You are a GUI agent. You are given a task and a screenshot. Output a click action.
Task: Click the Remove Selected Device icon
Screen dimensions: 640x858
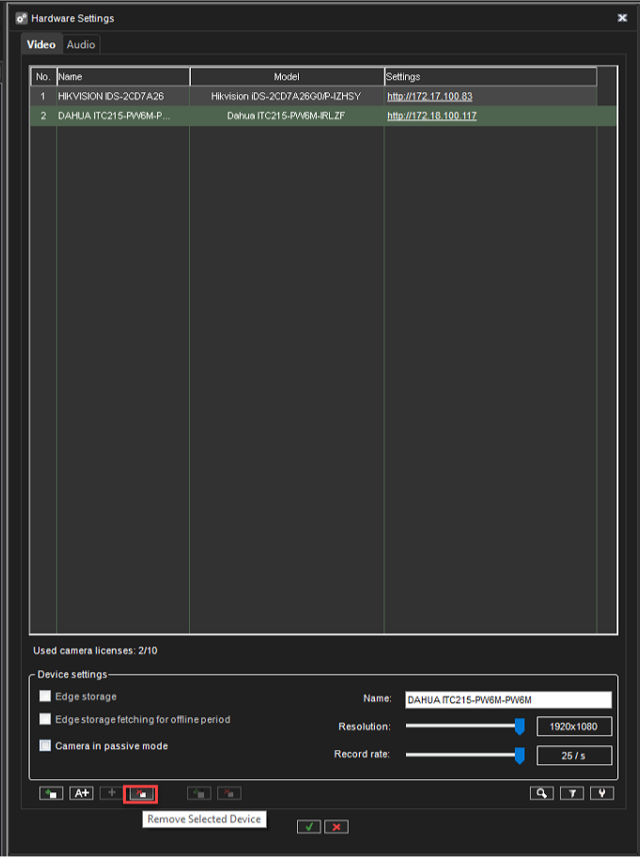pos(141,793)
